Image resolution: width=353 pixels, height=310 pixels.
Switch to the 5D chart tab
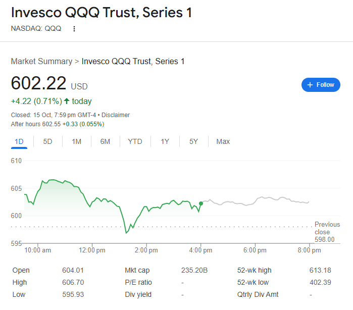(47, 141)
